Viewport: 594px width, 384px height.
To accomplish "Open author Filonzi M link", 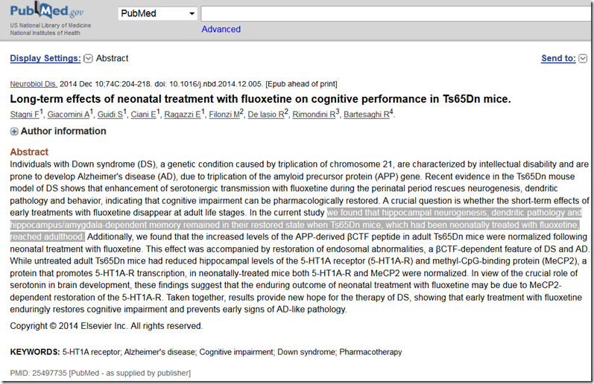I will [224, 115].
